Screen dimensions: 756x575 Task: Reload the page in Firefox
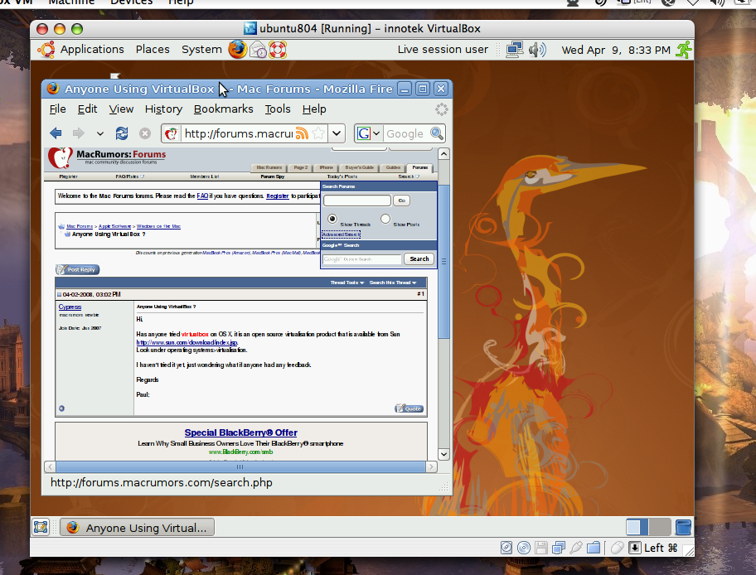coord(122,133)
